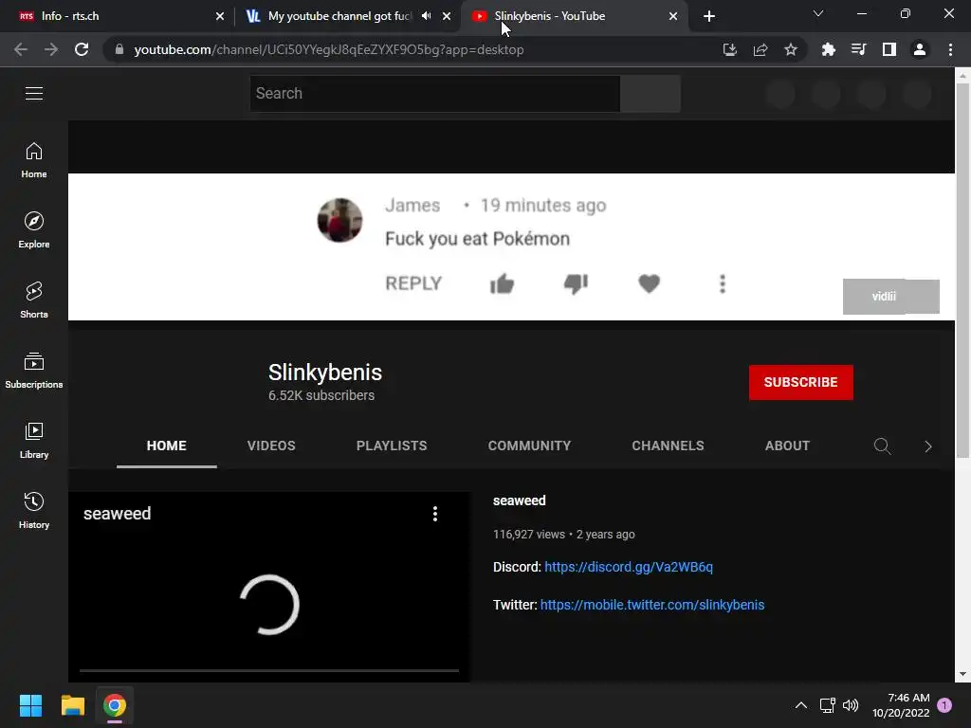
Task: Mute the audio-playing tab speaker icon
Action: (427, 16)
